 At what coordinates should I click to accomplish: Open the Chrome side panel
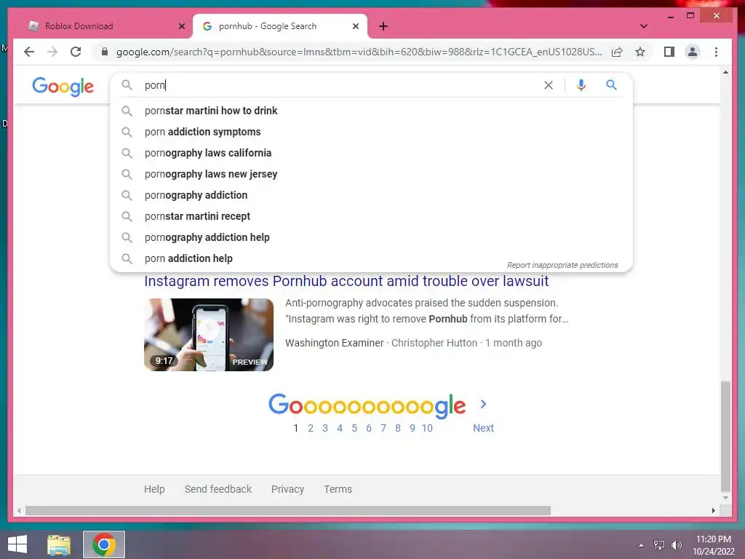tap(669, 52)
